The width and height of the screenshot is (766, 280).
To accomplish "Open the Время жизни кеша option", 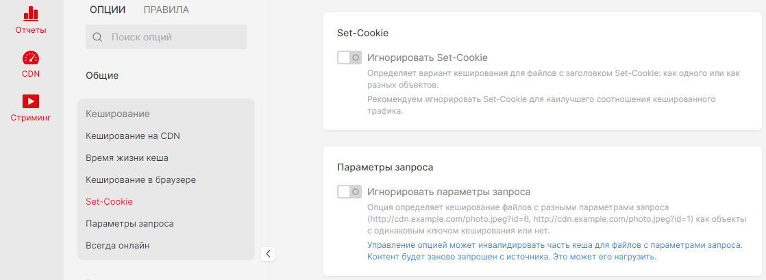I will pos(127,157).
